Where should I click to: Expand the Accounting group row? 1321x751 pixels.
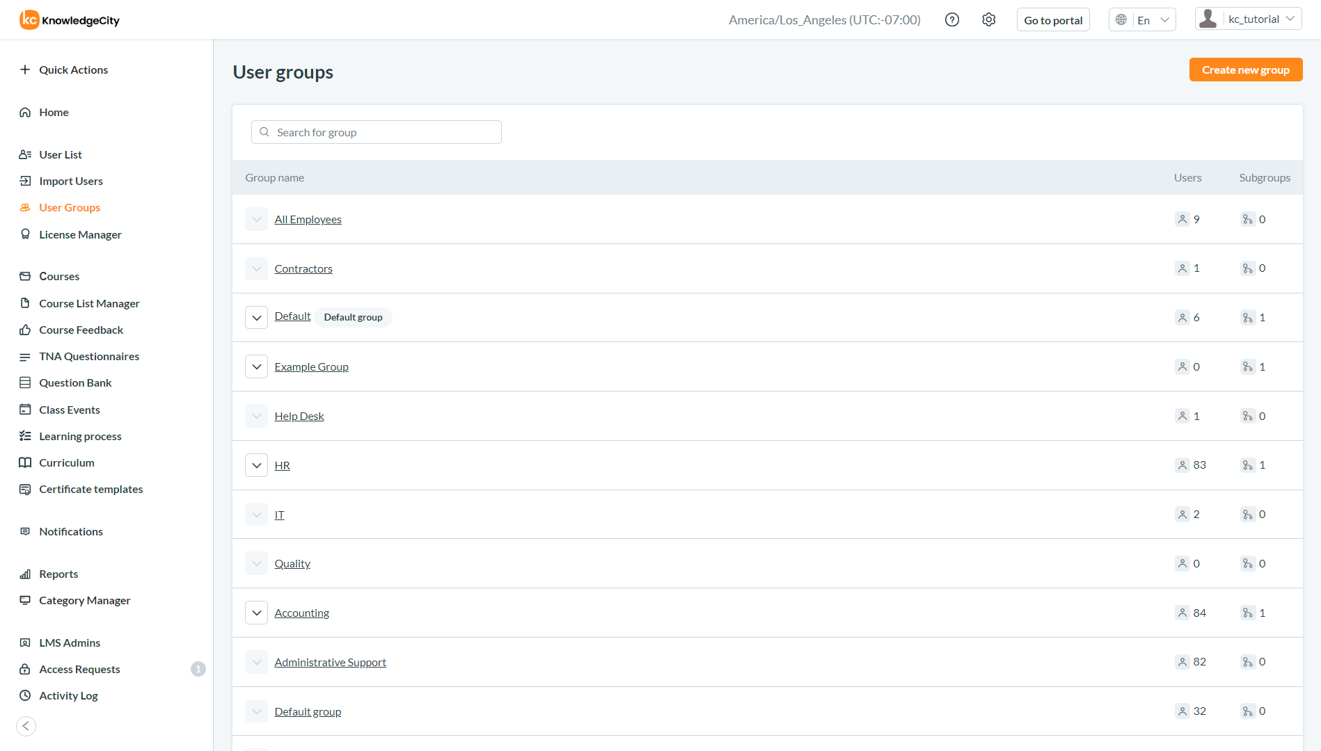pos(256,613)
